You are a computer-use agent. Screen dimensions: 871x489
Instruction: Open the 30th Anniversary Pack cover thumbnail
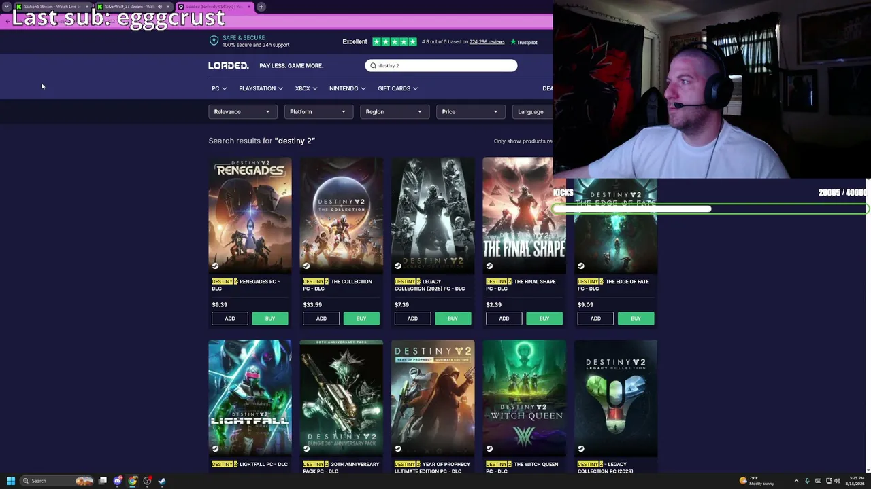(342, 397)
